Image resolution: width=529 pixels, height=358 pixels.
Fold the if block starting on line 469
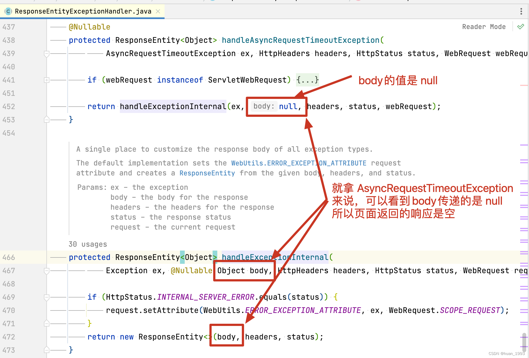point(47,297)
